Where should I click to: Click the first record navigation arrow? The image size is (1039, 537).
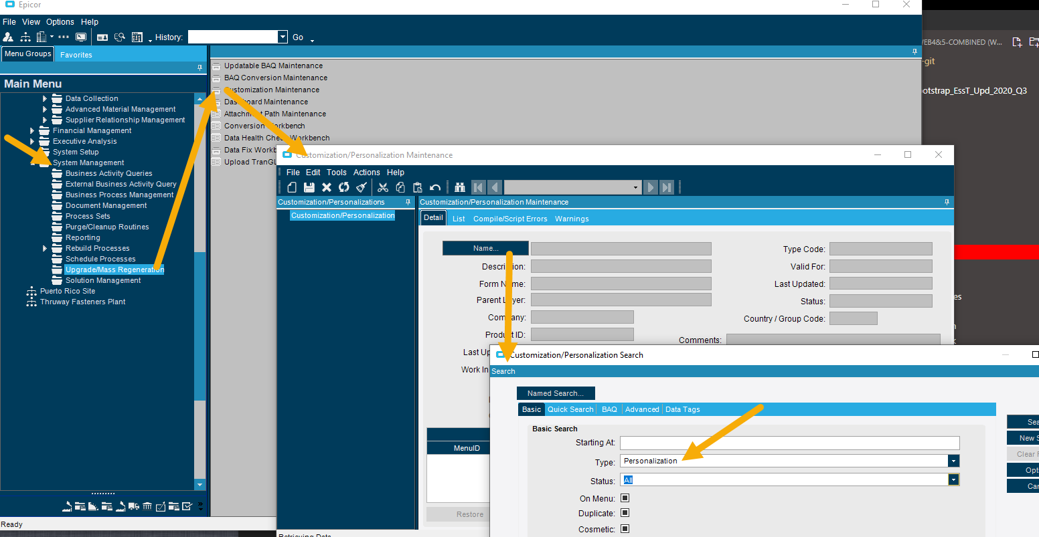tap(478, 187)
